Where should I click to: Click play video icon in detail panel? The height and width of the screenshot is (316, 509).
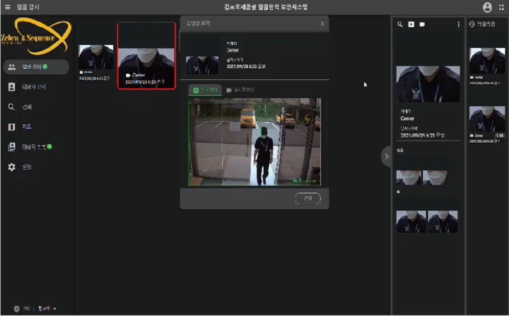point(411,25)
